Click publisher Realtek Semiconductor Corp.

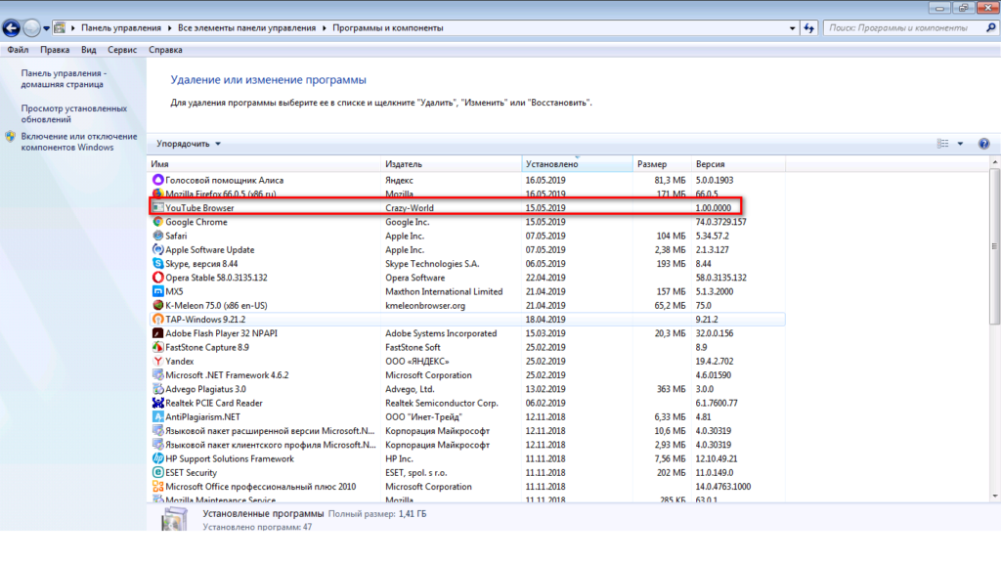tap(441, 404)
